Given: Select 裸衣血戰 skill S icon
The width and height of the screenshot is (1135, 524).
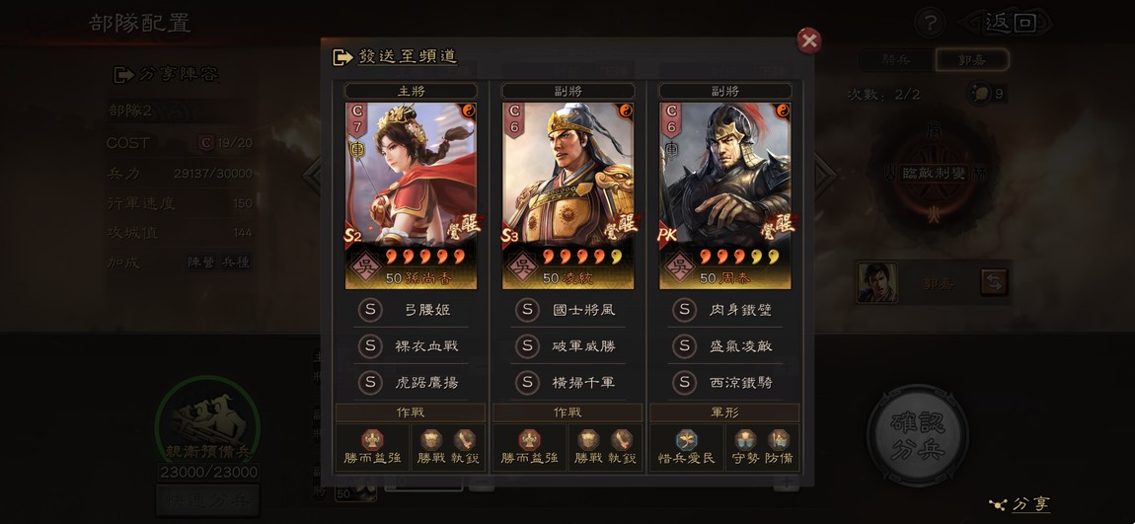Looking at the screenshot, I should pos(370,346).
